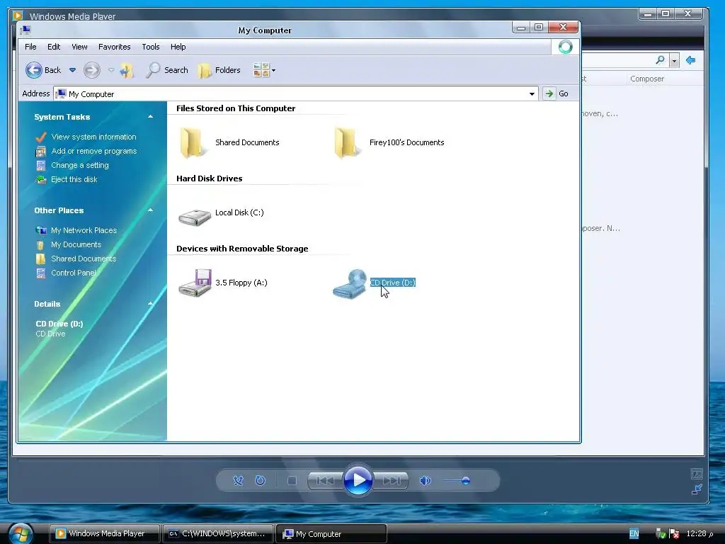
Task: Open the Forward history dropdown arrow
Action: 111,70
